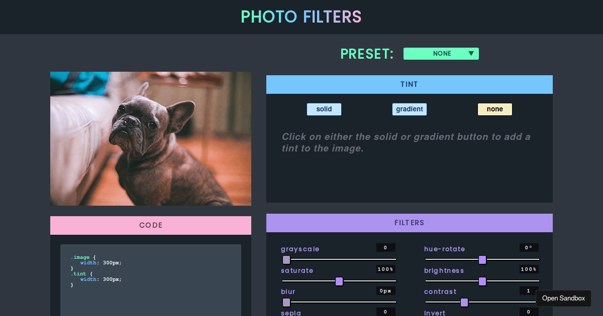Click the hue-rotate value box showing 0°

(529, 248)
